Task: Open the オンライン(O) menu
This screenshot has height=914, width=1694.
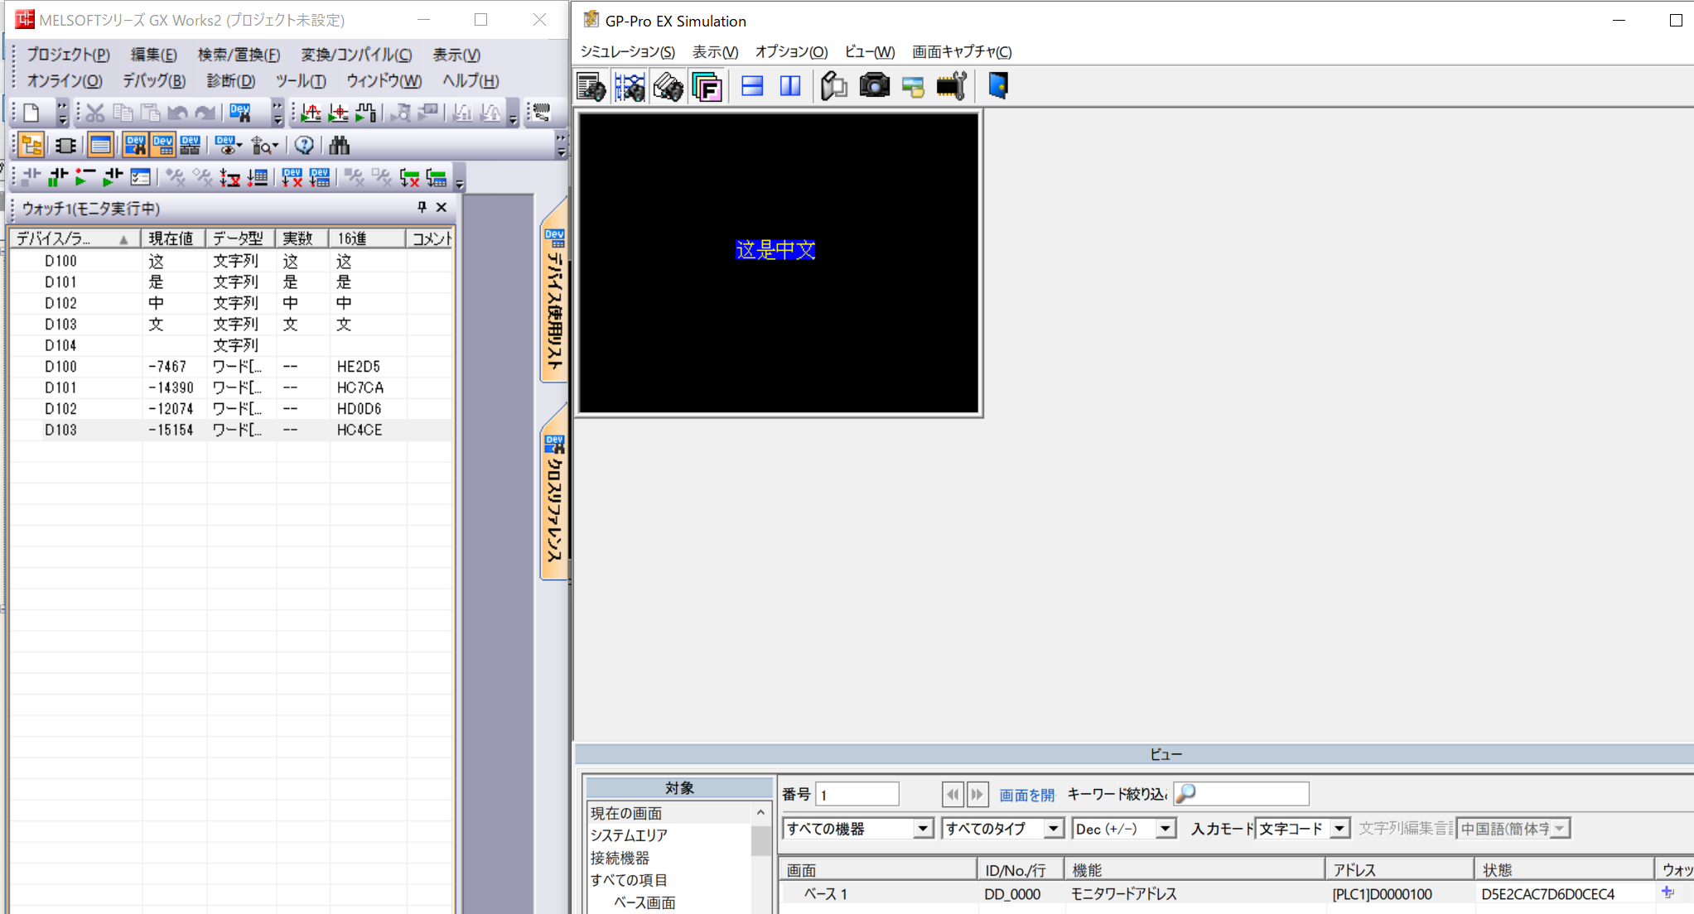Action: pyautogui.click(x=65, y=80)
